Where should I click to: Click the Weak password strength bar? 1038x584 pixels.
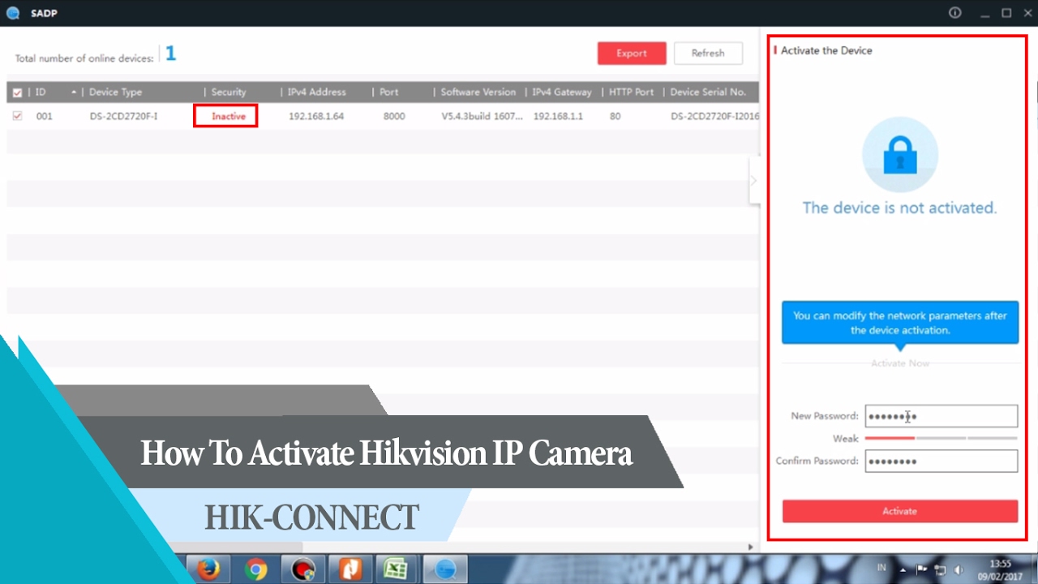[x=941, y=438]
